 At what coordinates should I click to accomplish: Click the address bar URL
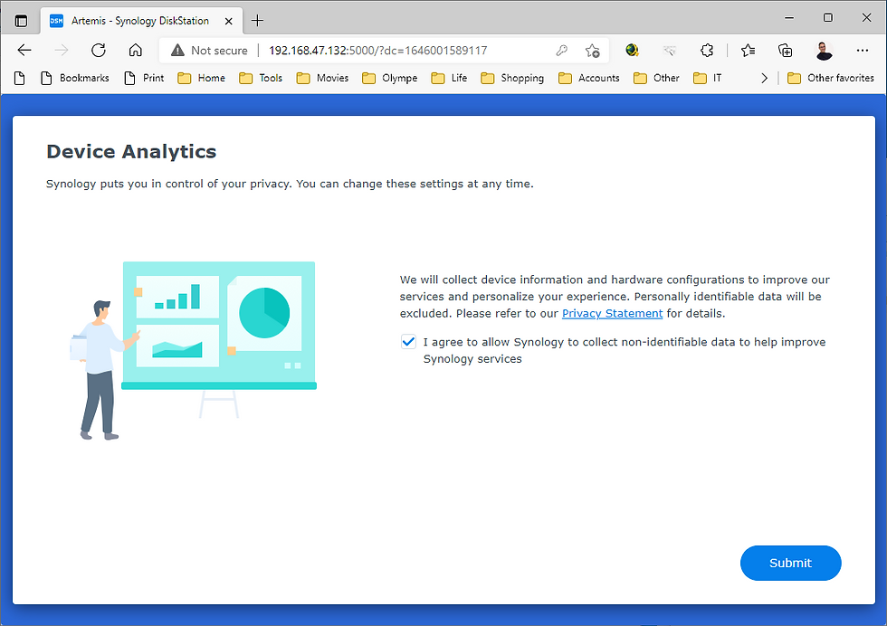coord(378,51)
